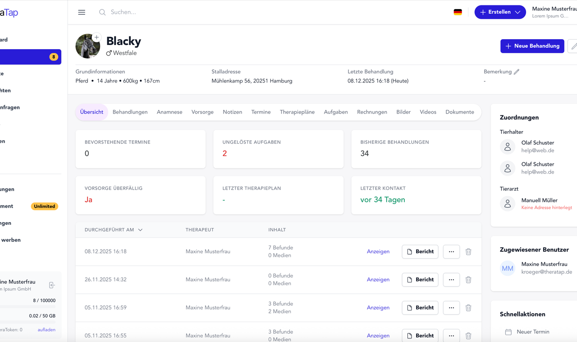
Task: Delete the 05.11.2025 16:55 treatment
Action: click(x=468, y=336)
